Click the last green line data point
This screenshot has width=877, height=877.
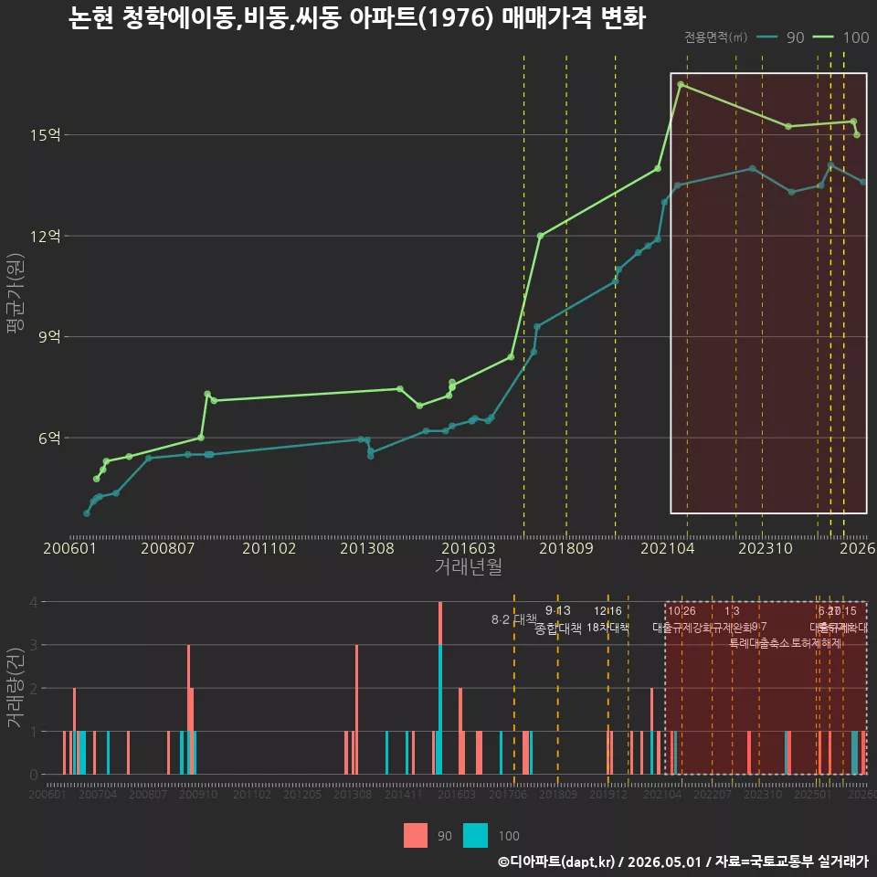857,135
